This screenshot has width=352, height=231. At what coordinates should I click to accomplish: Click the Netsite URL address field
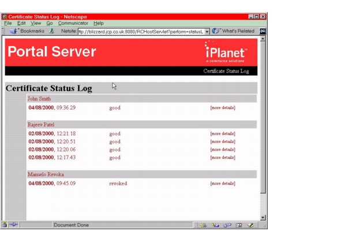(141, 32)
